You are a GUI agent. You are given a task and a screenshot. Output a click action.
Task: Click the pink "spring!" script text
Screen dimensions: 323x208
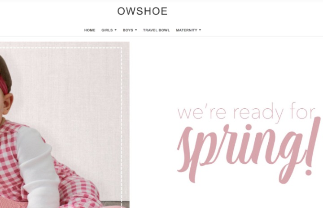[249, 150]
